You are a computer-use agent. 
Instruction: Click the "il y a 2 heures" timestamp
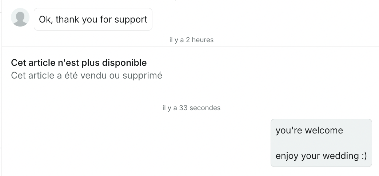pos(191,40)
